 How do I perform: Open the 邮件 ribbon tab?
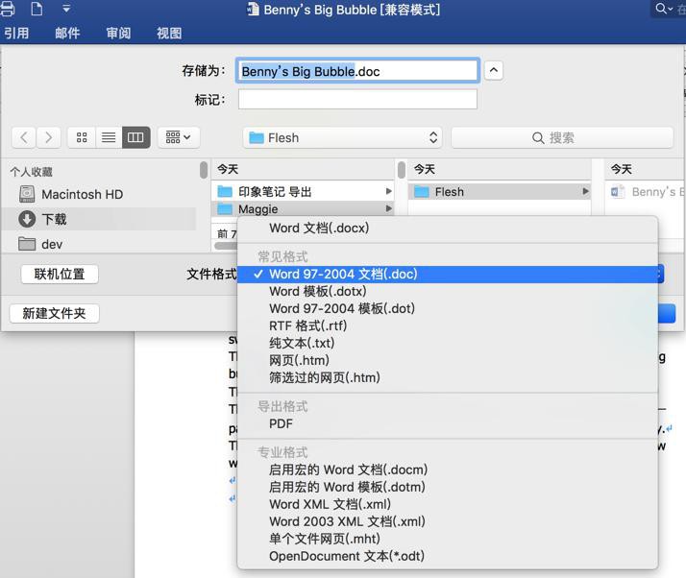click(67, 33)
